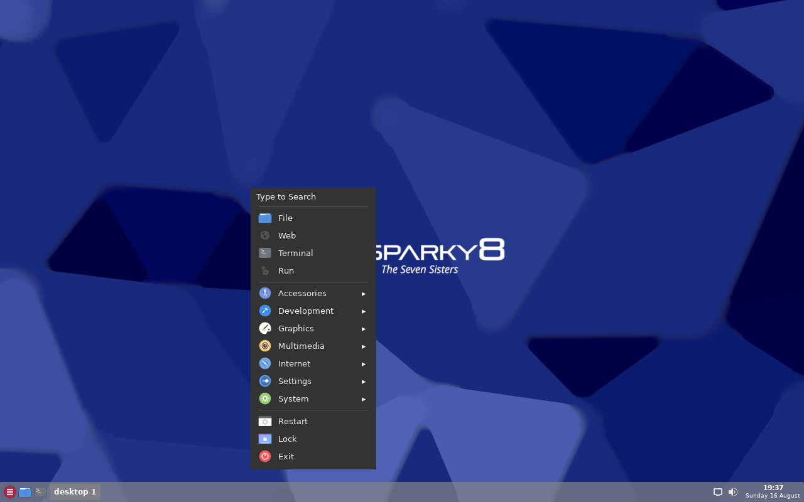Open Accessories category label
The width and height of the screenshot is (804, 502).
(302, 293)
